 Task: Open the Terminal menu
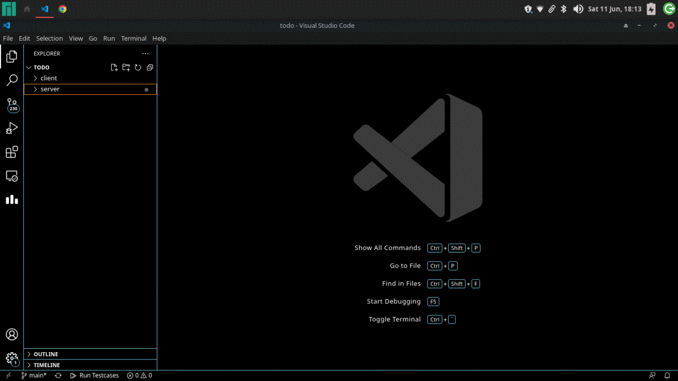(x=134, y=38)
